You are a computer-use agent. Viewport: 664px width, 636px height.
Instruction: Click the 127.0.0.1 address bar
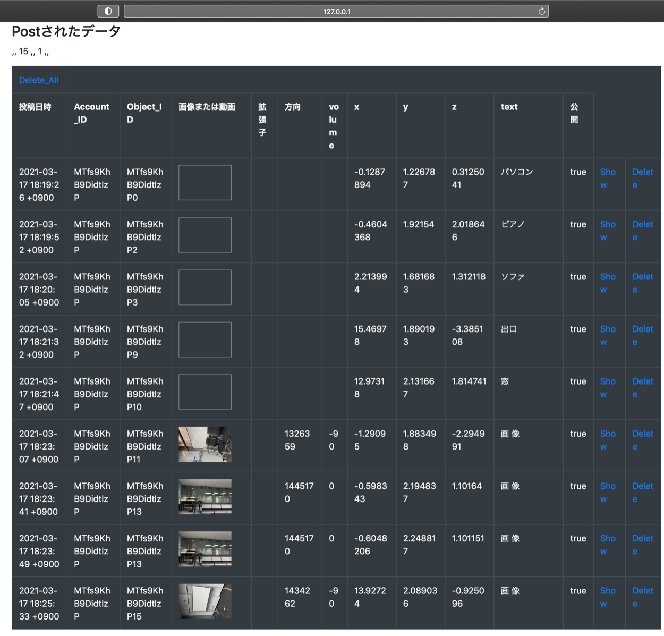336,11
